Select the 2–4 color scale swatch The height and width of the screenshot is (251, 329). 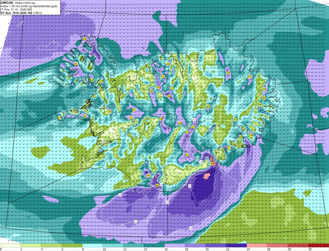pyautogui.click(x=31, y=246)
